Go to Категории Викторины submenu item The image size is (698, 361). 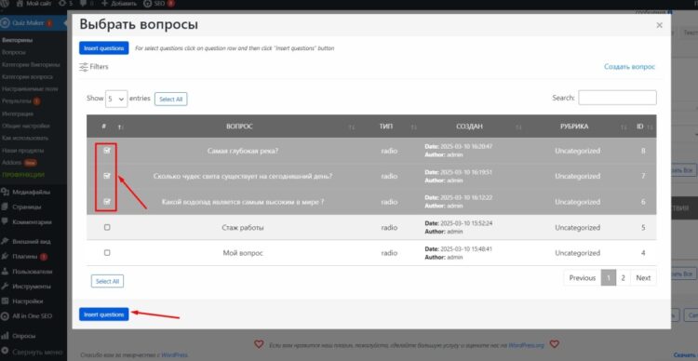[31, 64]
